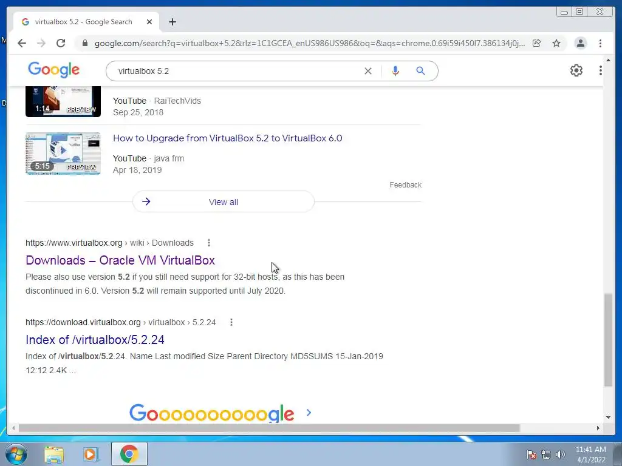The height and width of the screenshot is (466, 622).
Task: Click the horizontal scrollbar left arrow
Action: coord(13,428)
